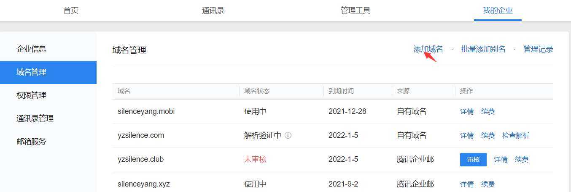Click 审核 button for yzsilence.club

point(473,160)
